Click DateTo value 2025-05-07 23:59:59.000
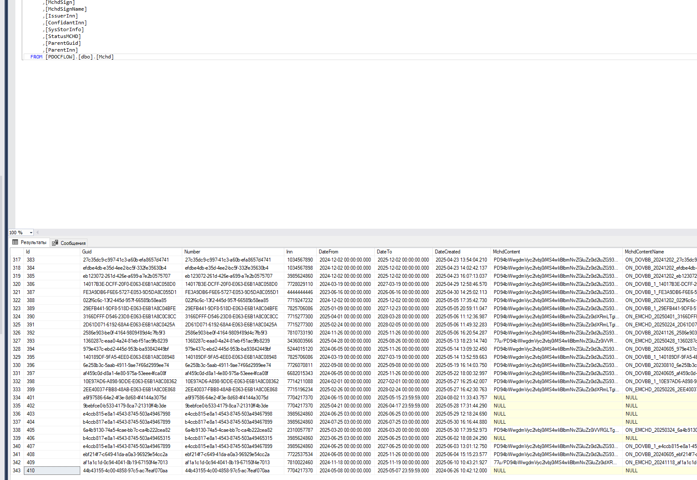697x480 pixels. (404, 471)
